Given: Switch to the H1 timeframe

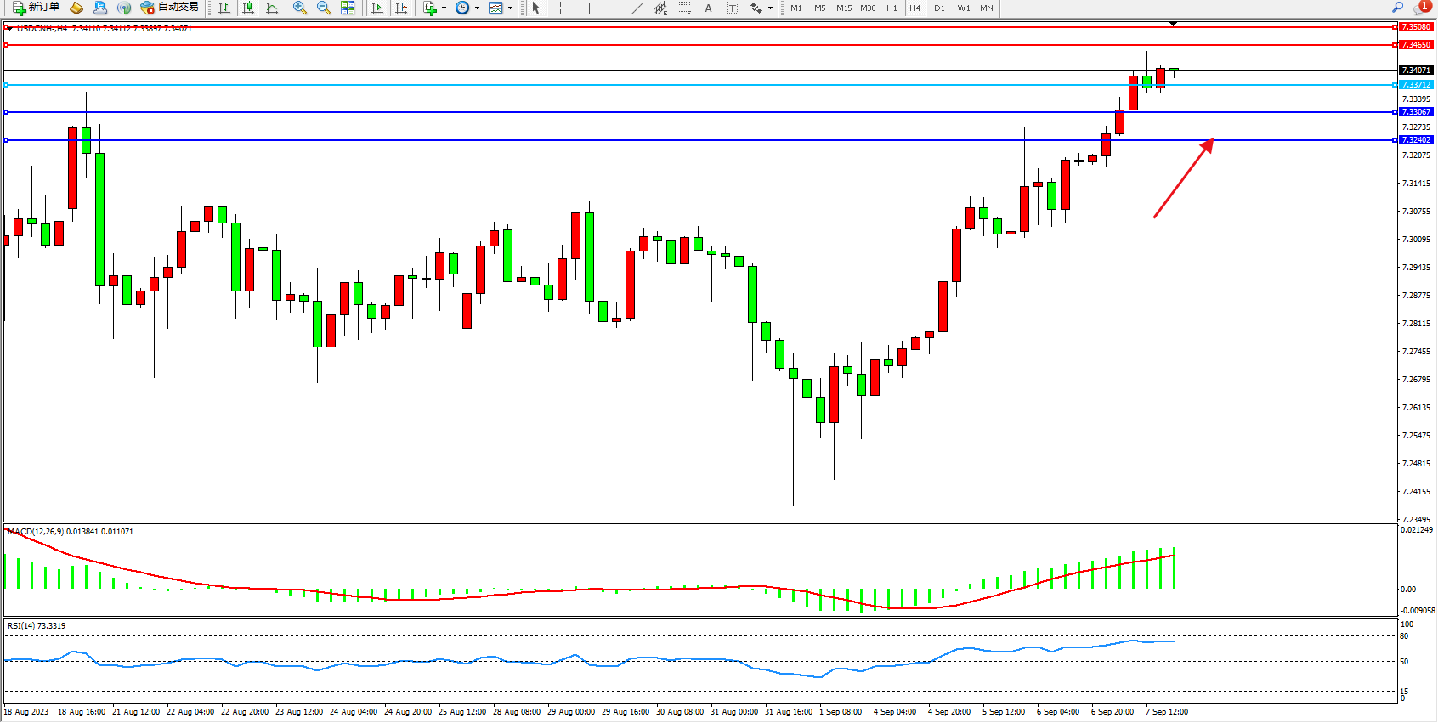Looking at the screenshot, I should (x=892, y=8).
